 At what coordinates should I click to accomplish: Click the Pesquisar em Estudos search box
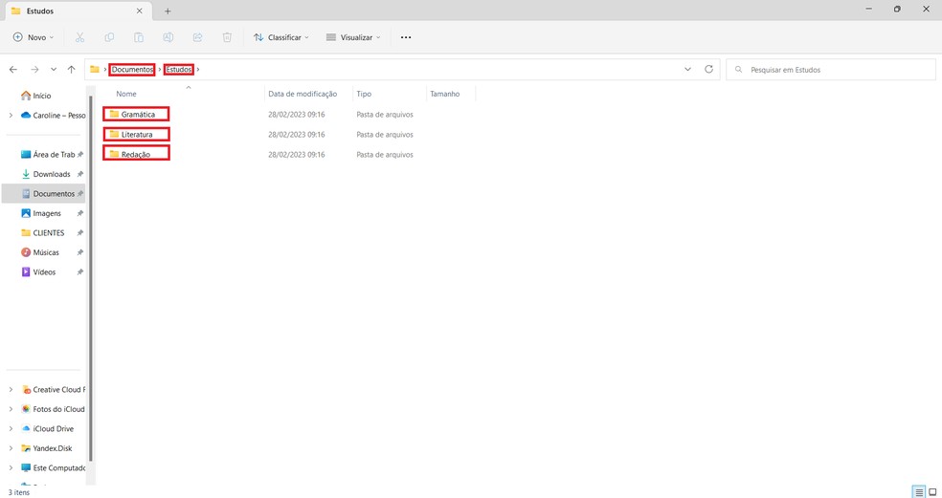[x=831, y=70]
